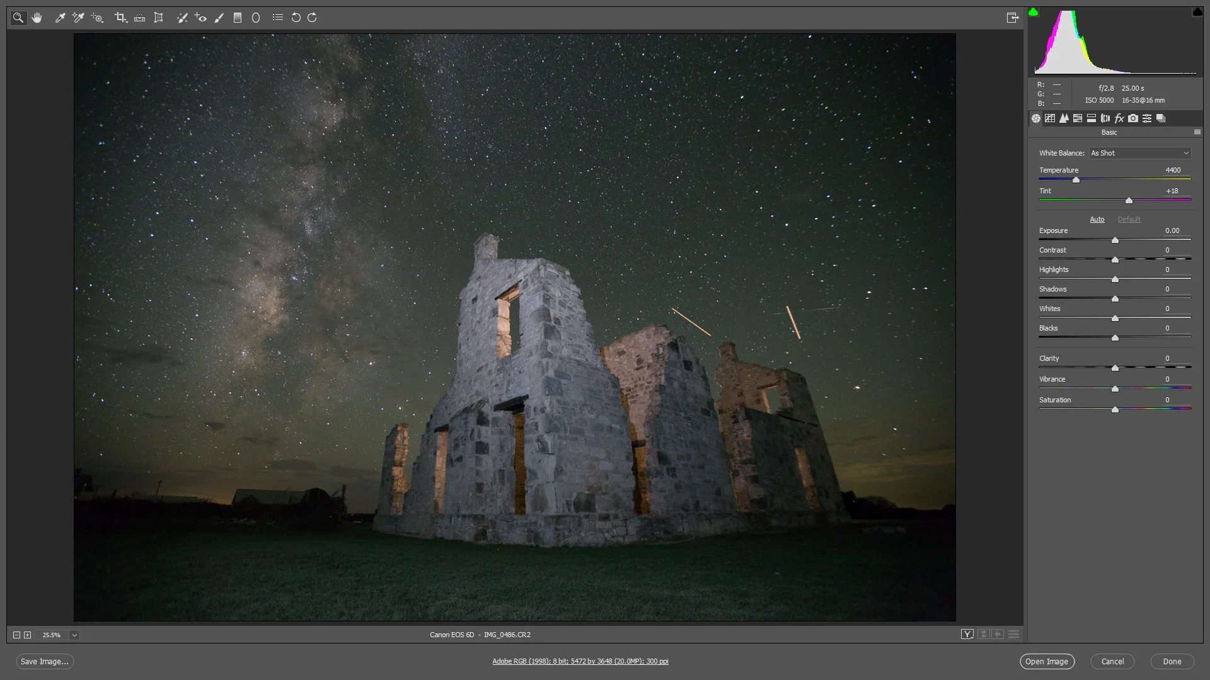Show the Detail sharpening panel
Image resolution: width=1210 pixels, height=680 pixels.
[x=1064, y=118]
